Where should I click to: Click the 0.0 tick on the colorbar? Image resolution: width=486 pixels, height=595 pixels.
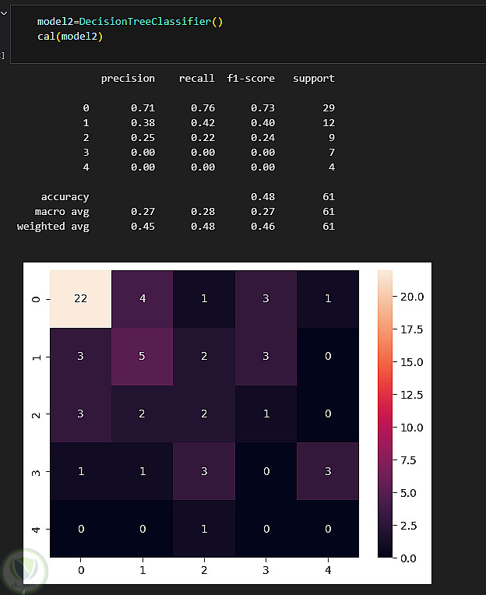pyautogui.click(x=410, y=558)
